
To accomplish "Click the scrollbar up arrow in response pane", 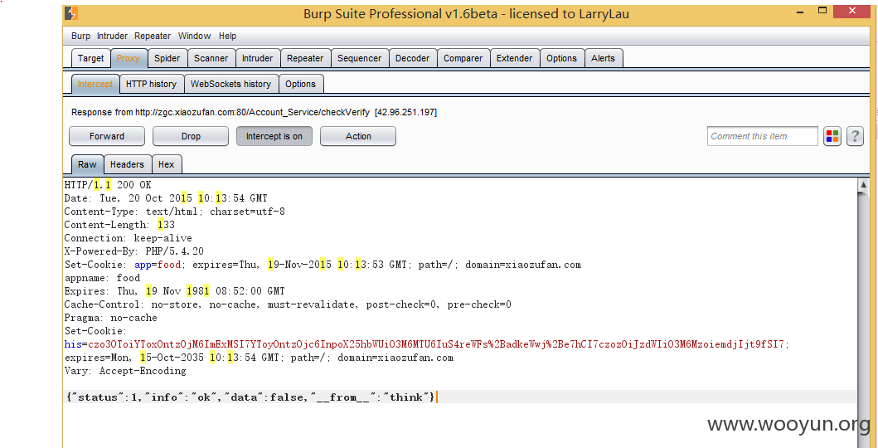I will point(863,184).
